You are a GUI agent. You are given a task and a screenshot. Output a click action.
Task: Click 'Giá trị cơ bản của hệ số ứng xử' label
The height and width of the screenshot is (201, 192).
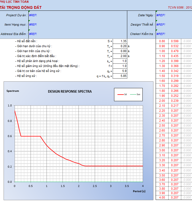(38, 71)
